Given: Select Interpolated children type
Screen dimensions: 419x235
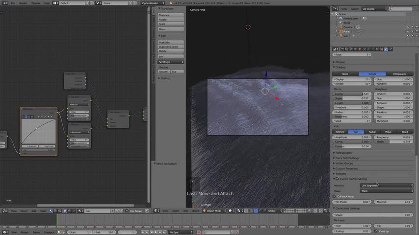Looking at the screenshot, I should pos(399,73).
